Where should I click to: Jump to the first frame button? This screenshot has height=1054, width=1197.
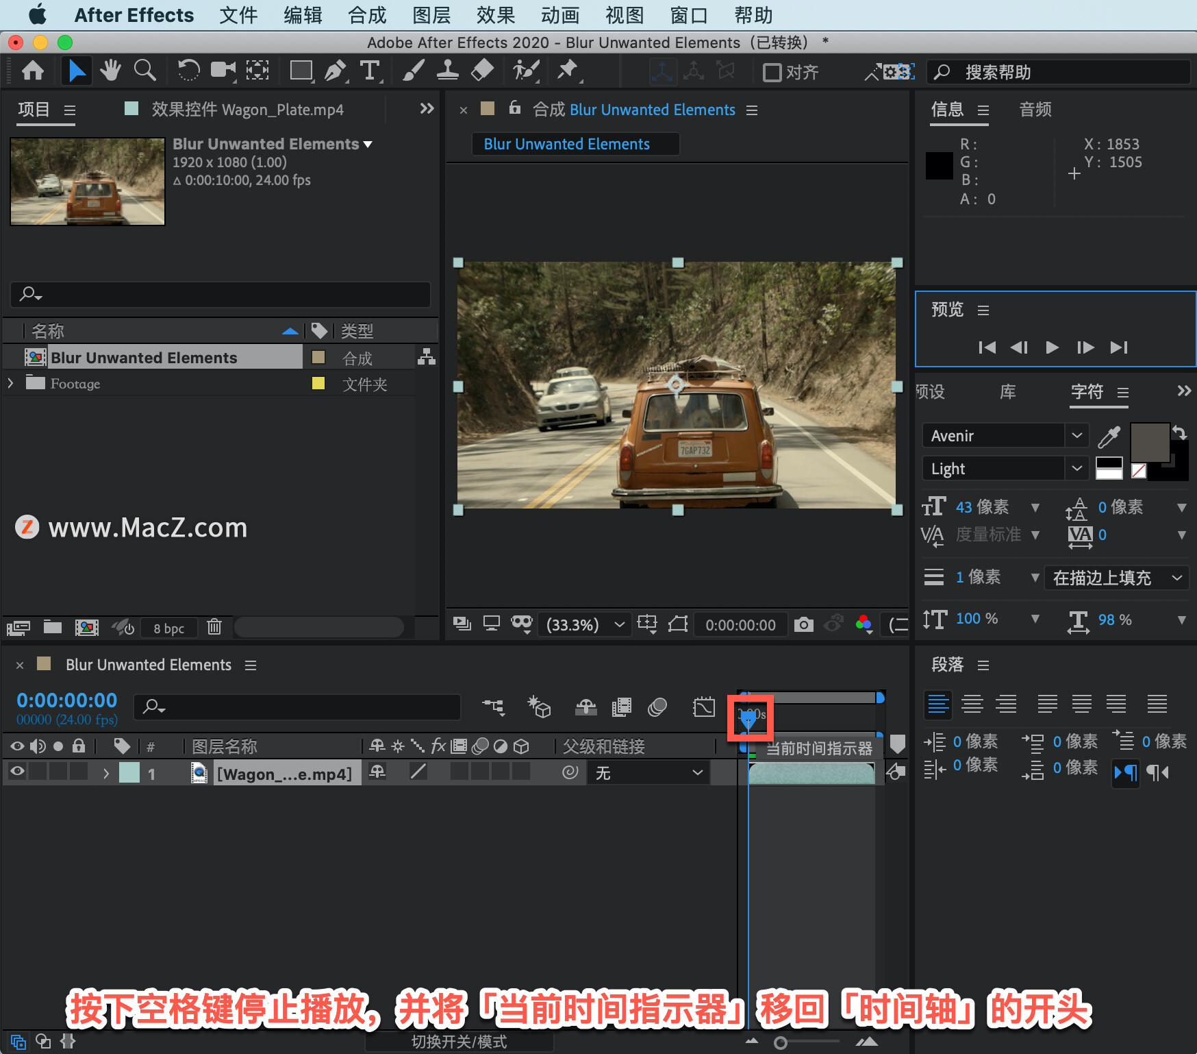[987, 347]
